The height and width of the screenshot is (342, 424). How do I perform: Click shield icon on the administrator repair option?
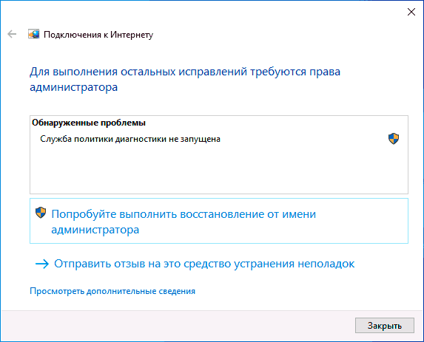coord(41,213)
